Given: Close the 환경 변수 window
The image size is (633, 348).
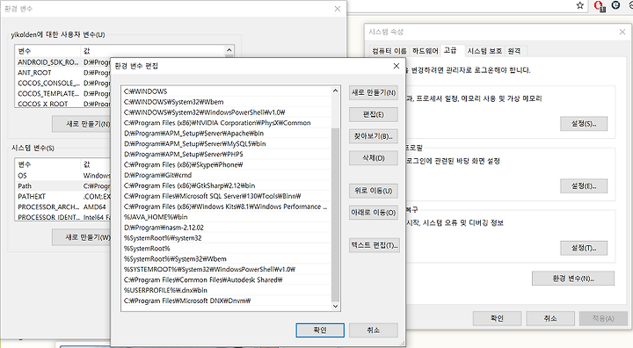Looking at the screenshot, I should (x=338, y=9).
